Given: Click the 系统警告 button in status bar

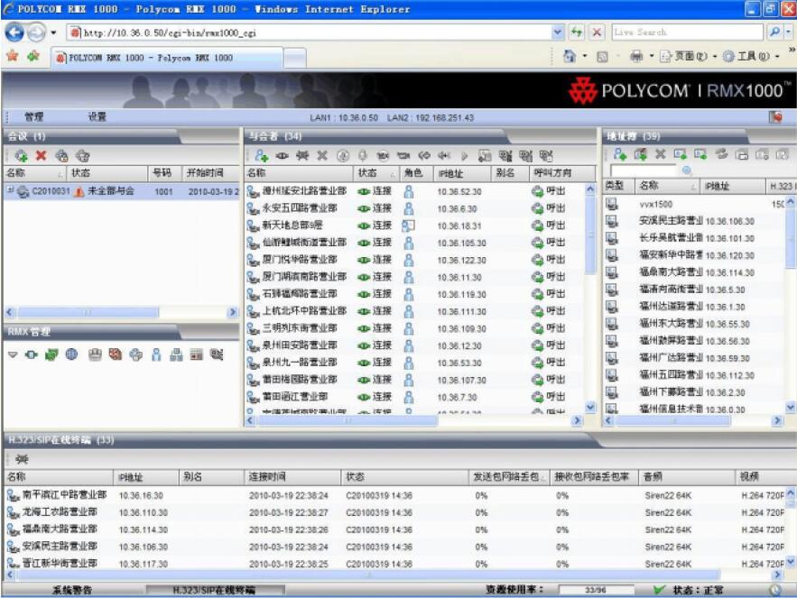Looking at the screenshot, I should pos(71,590).
